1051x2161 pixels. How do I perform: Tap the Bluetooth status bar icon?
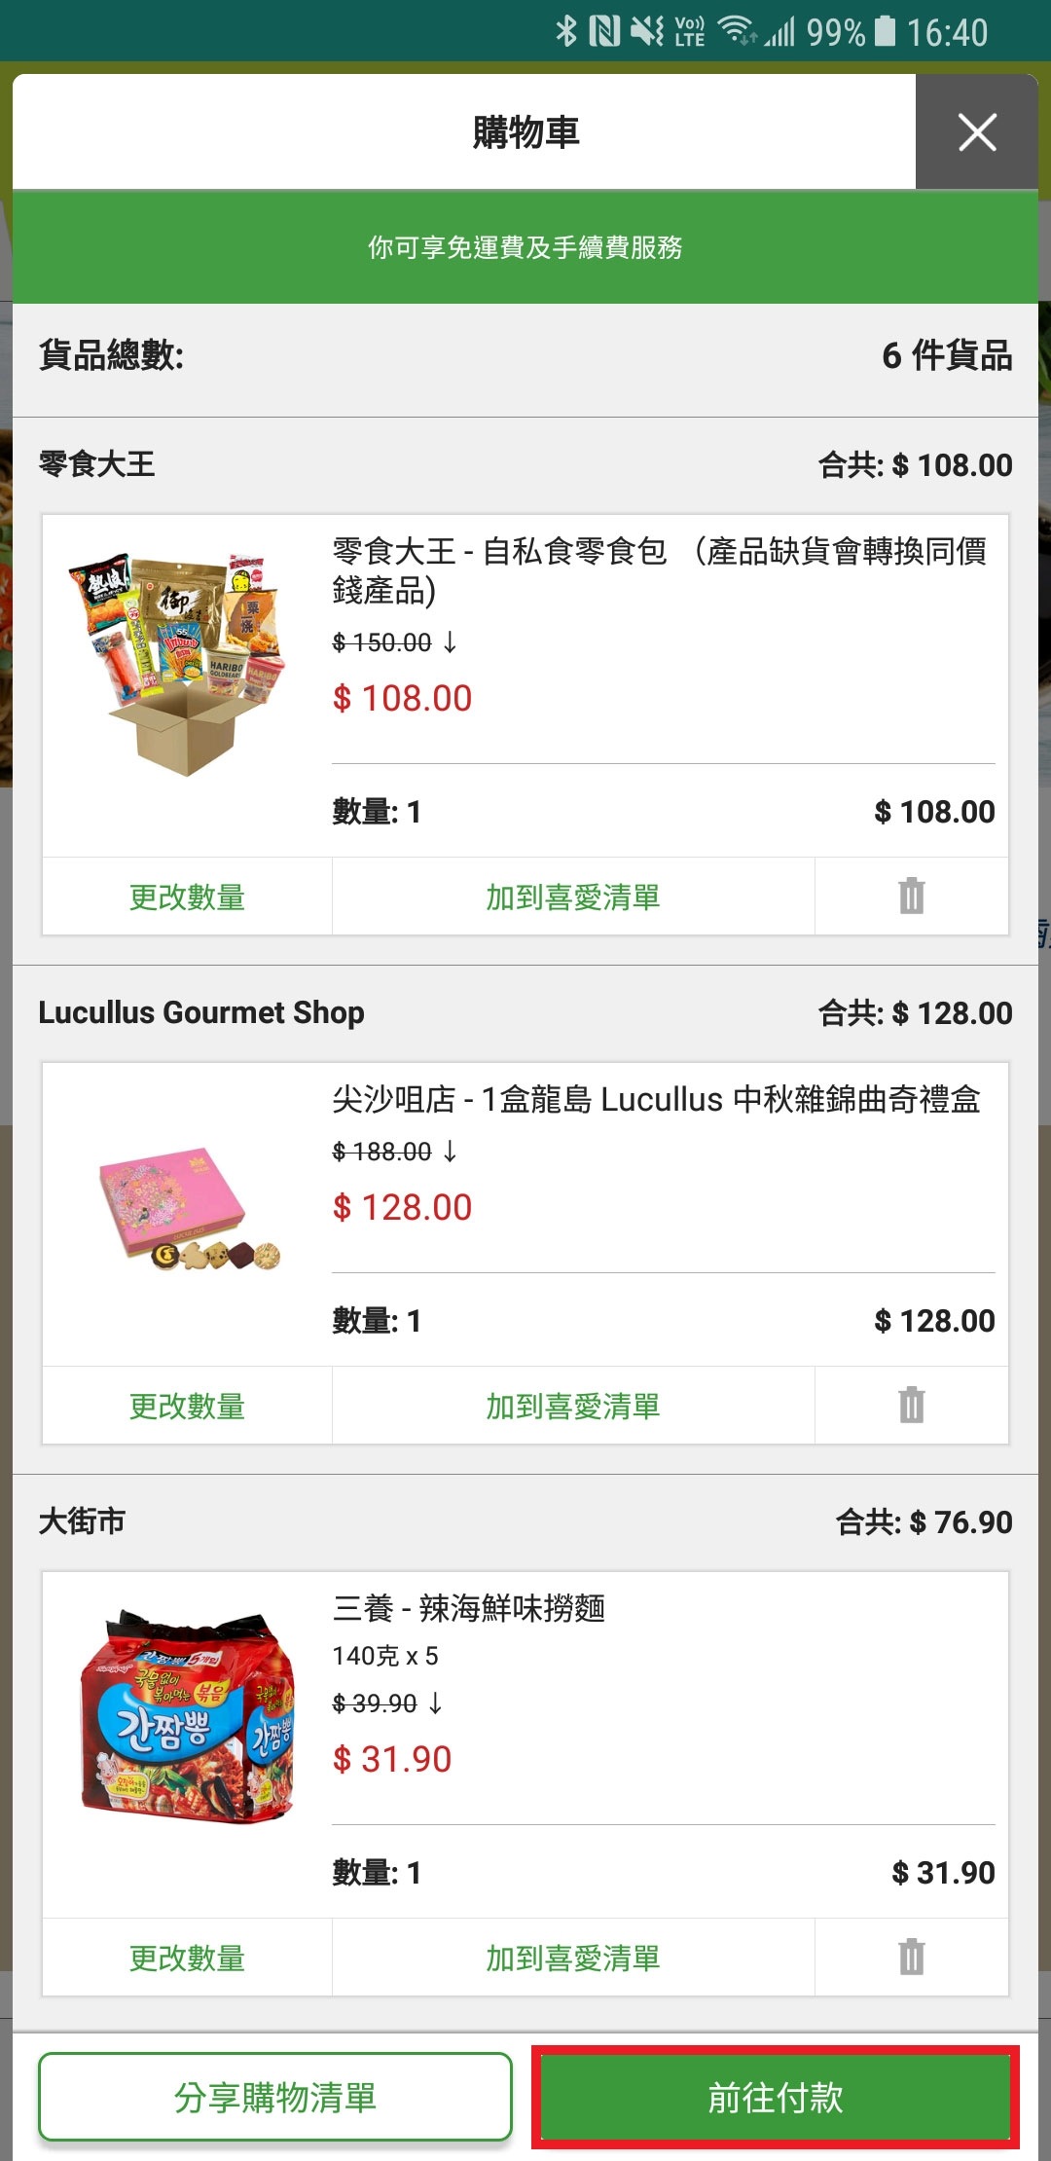coord(566,31)
